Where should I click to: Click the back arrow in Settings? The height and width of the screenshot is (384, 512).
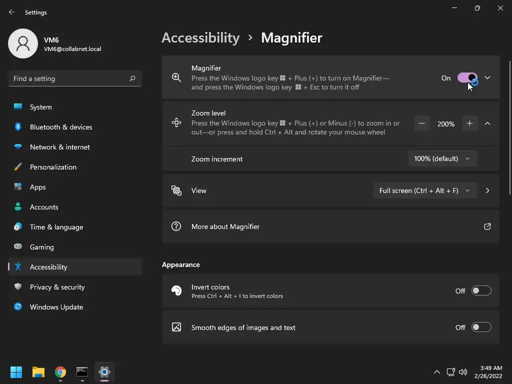point(12,12)
